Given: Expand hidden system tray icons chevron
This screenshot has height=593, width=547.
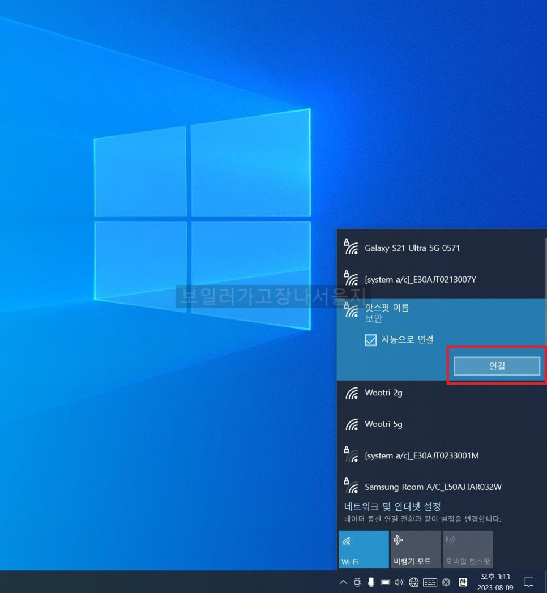Looking at the screenshot, I should pyautogui.click(x=343, y=582).
